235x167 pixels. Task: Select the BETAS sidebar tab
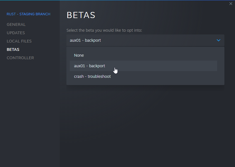click(13, 49)
